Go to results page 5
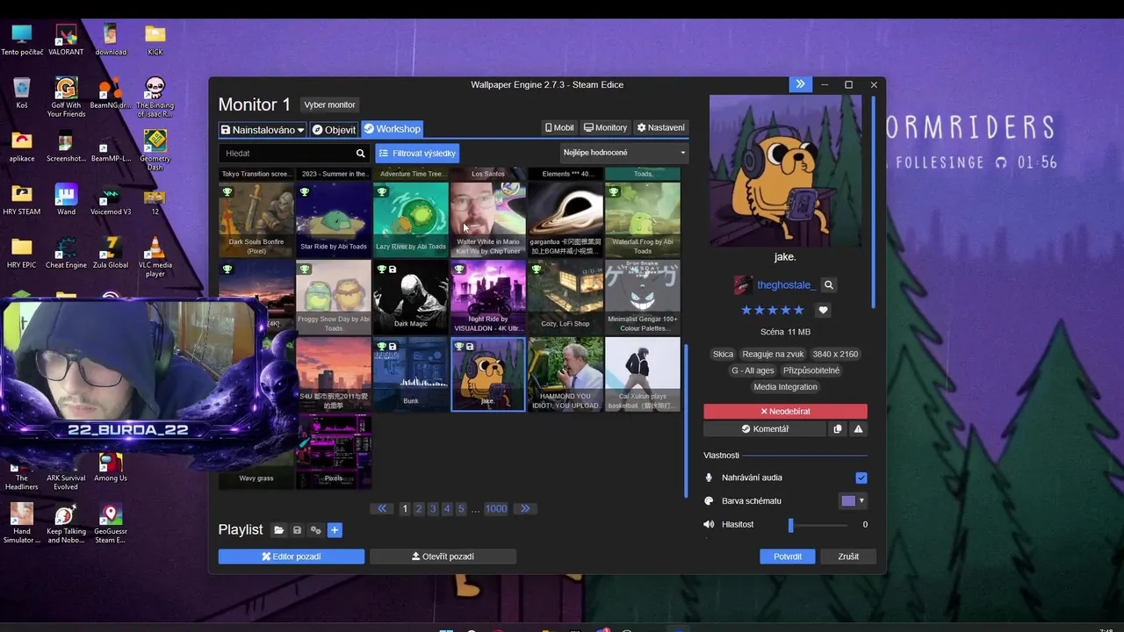This screenshot has height=632, width=1124. click(x=461, y=508)
